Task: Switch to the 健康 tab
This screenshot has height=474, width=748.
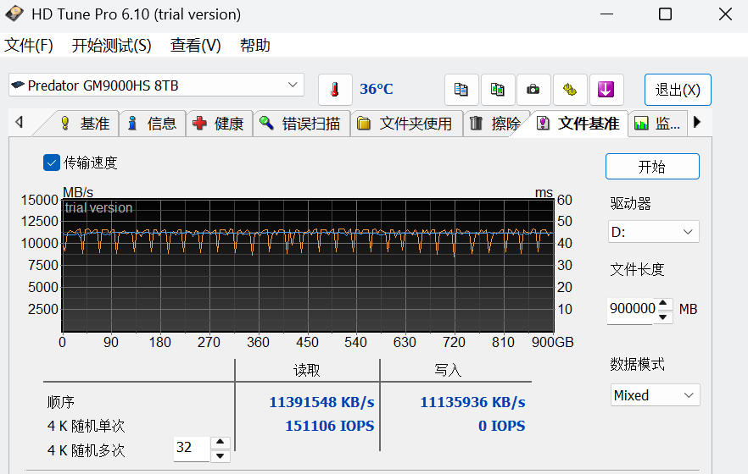Action: 220,124
